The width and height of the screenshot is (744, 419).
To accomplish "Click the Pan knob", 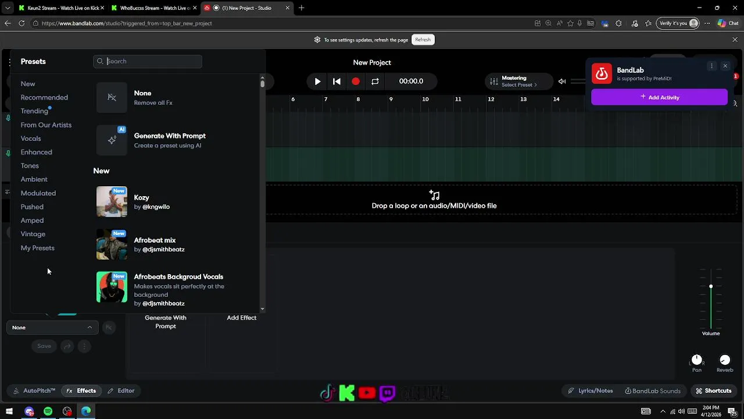I will [x=696, y=360].
